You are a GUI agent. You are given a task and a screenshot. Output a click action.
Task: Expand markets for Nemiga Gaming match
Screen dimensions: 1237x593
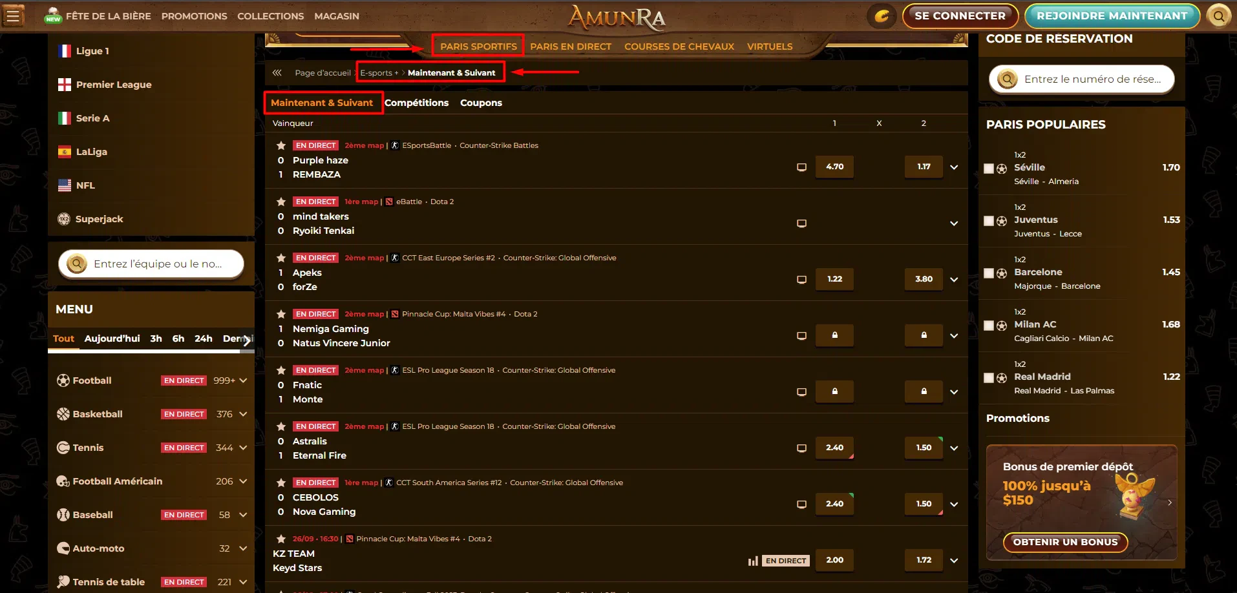coord(954,336)
